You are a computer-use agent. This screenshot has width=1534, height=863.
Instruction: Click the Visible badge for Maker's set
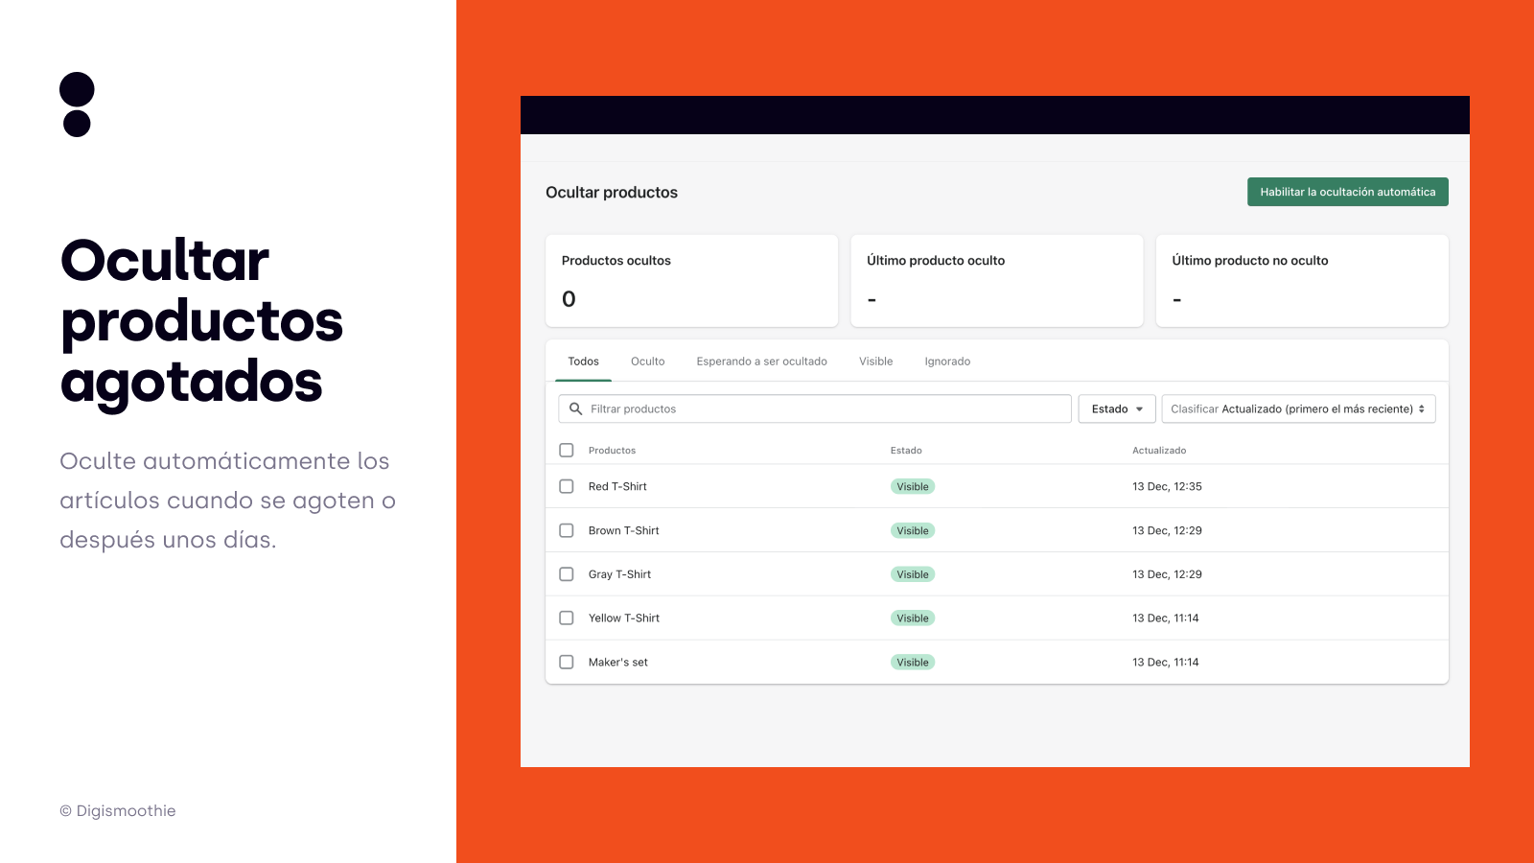[x=913, y=663]
